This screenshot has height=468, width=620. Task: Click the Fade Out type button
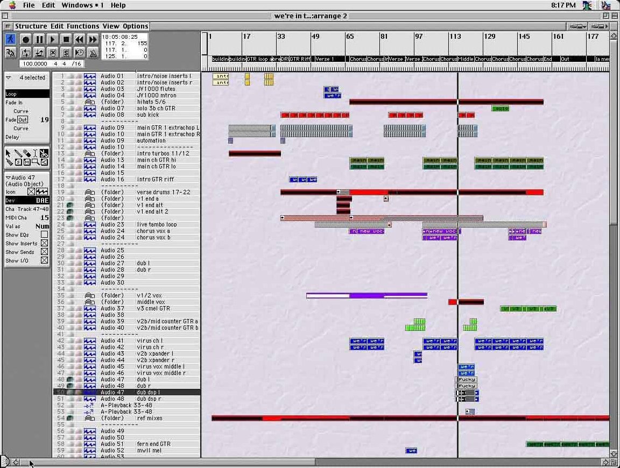pos(22,119)
